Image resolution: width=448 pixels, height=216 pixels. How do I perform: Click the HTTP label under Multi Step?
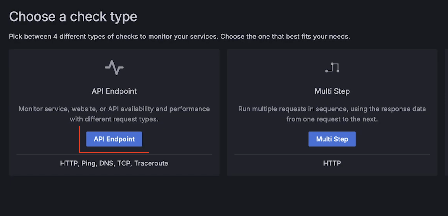pyautogui.click(x=332, y=163)
